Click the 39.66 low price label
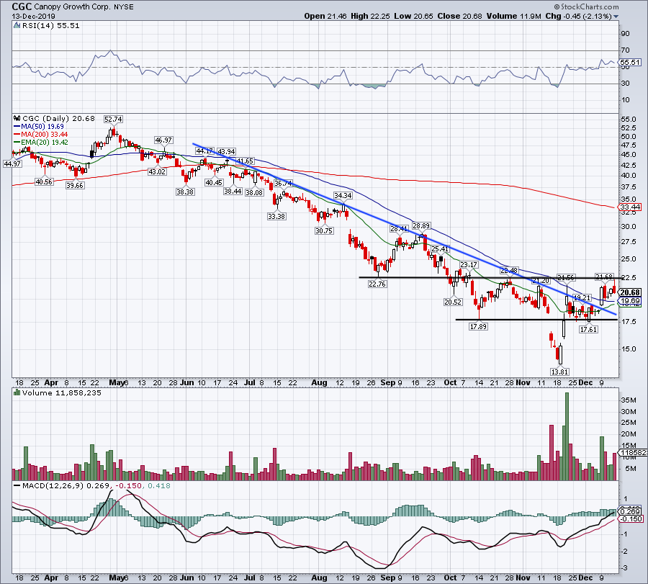Image resolution: width=648 pixels, height=584 pixels. (x=75, y=186)
